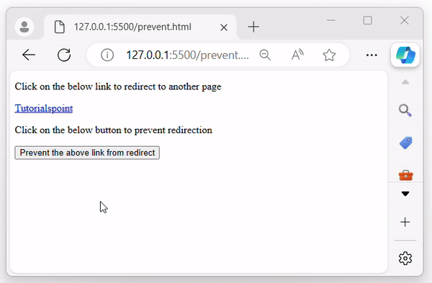
Task: Activate Read aloud icon
Action: (297, 55)
